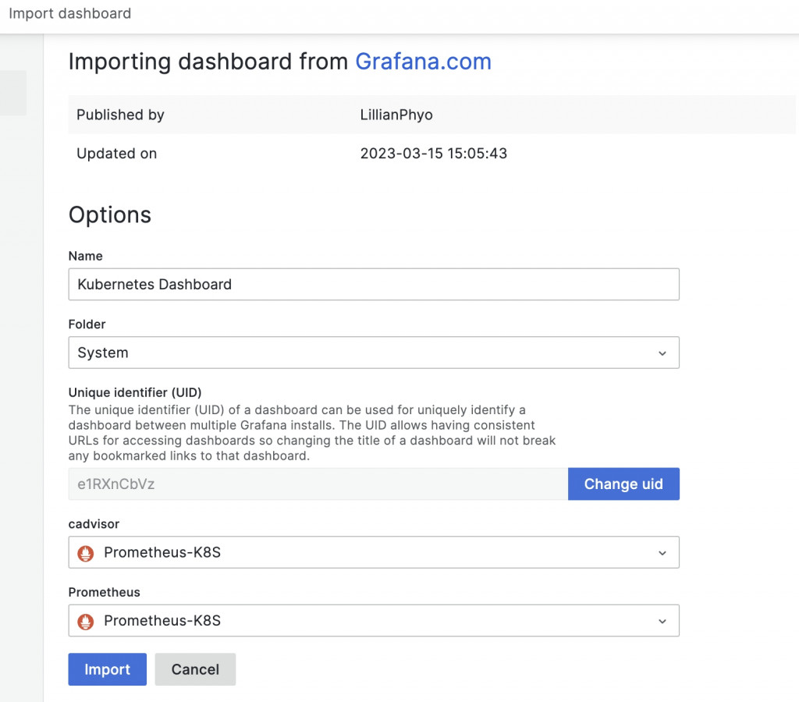Expand the cadvisor dropdown chevron
799x702 pixels.
coord(662,553)
